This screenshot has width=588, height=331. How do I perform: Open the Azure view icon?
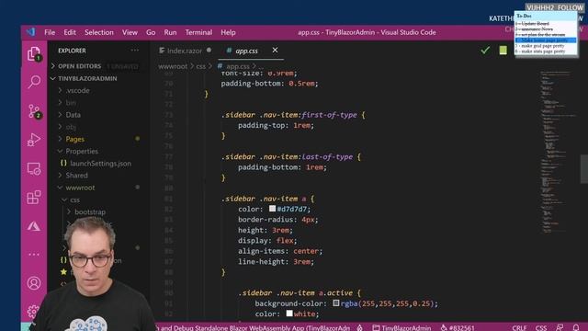[x=34, y=225]
